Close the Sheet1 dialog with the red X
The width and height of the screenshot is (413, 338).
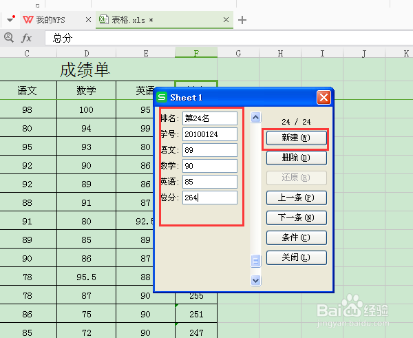[x=324, y=98]
